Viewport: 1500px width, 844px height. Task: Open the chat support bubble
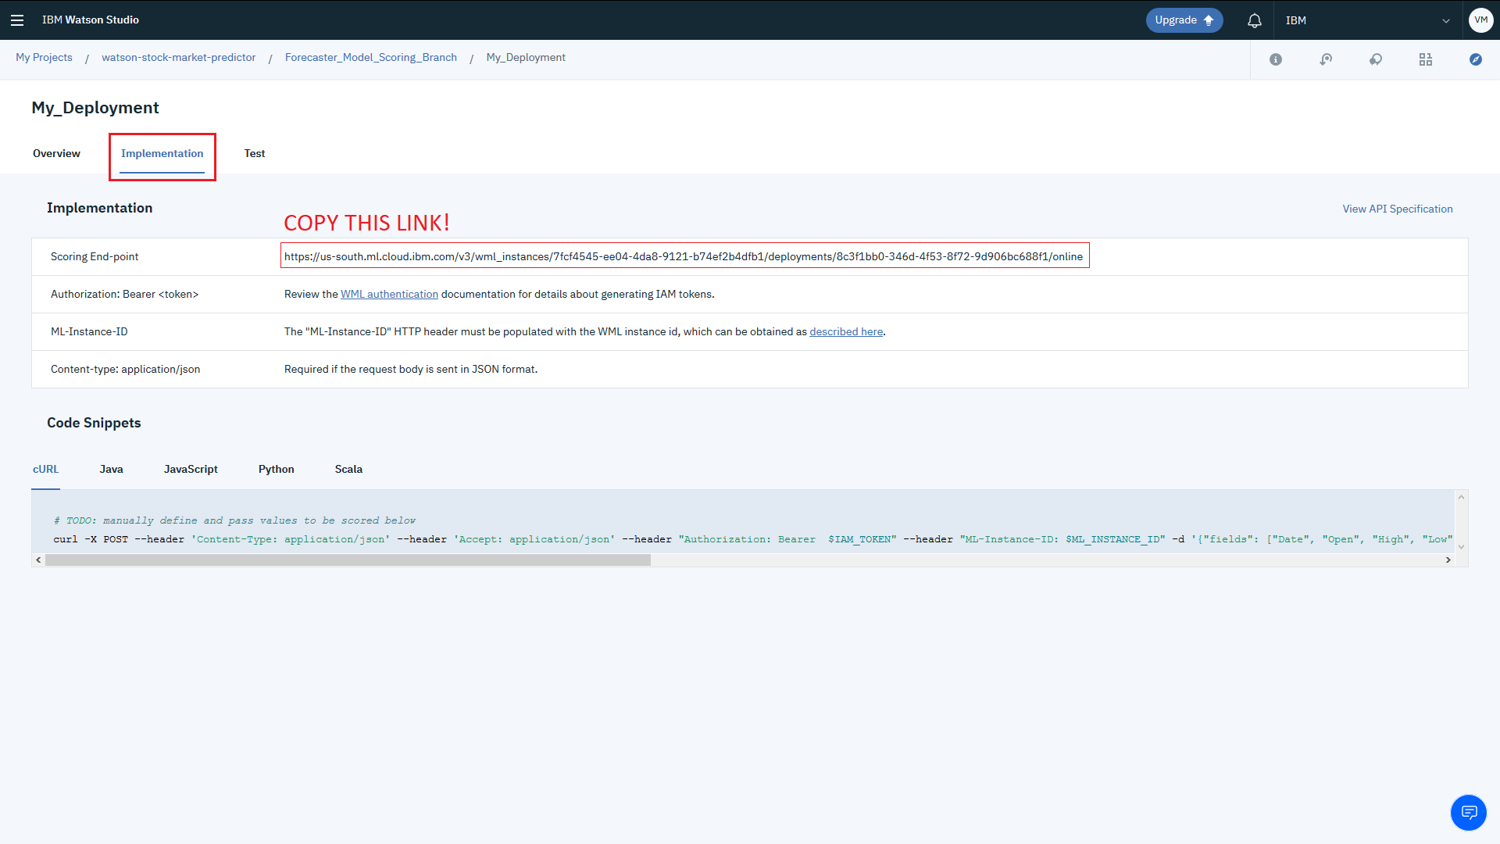pos(1469,813)
